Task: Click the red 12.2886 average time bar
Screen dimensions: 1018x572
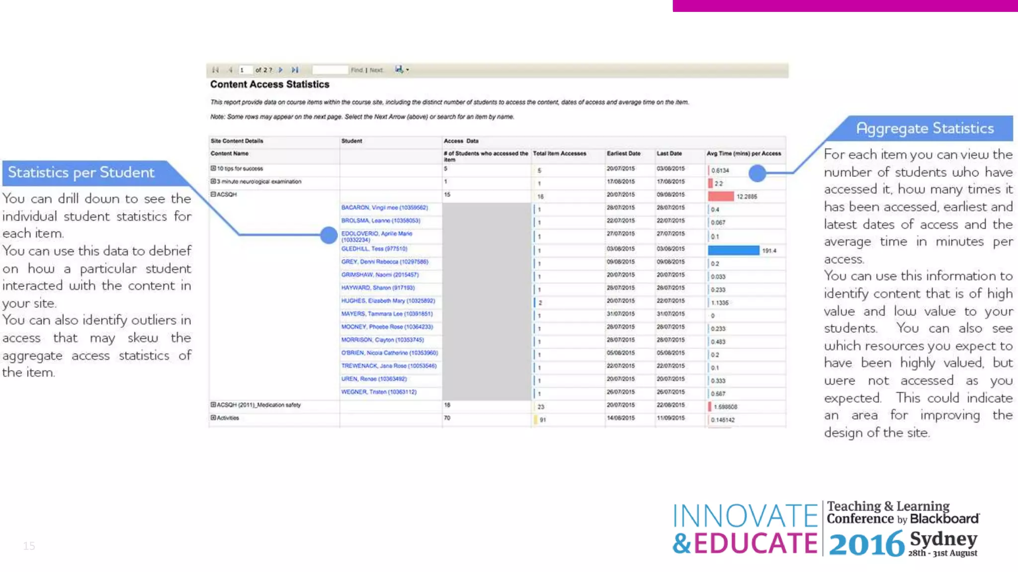Action: tap(721, 196)
